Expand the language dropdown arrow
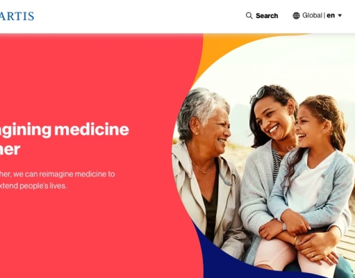355x278 pixels. click(x=340, y=15)
